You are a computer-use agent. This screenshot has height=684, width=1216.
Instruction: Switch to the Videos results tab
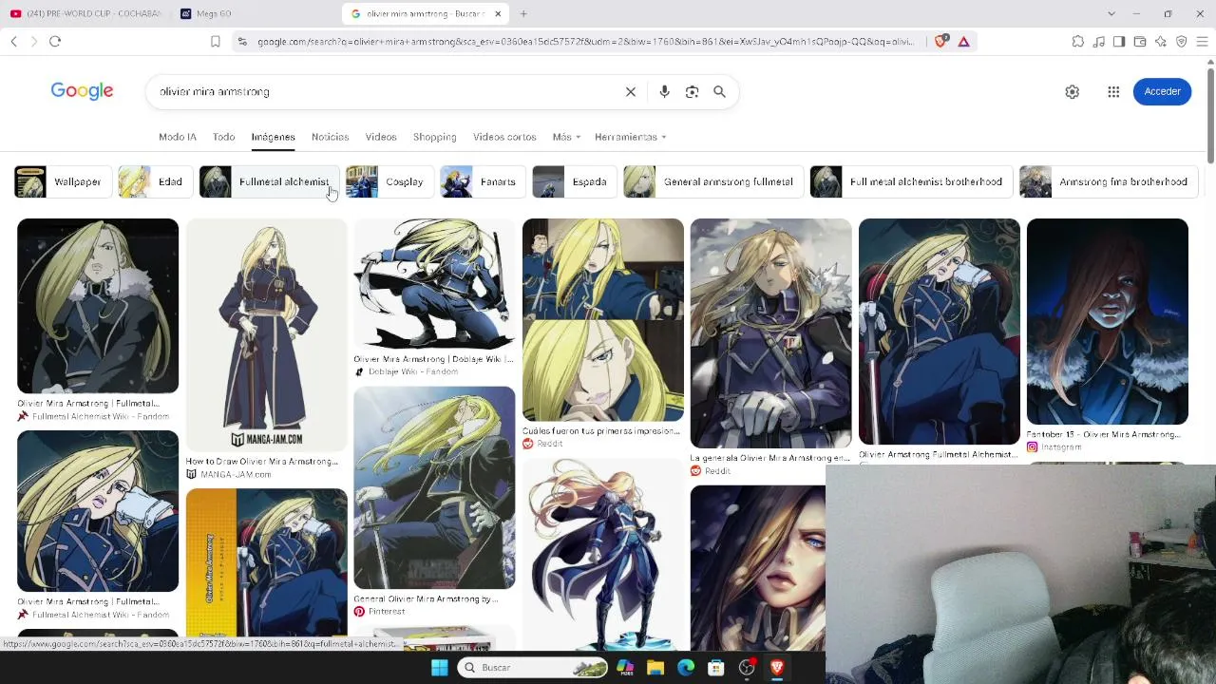[x=381, y=137]
